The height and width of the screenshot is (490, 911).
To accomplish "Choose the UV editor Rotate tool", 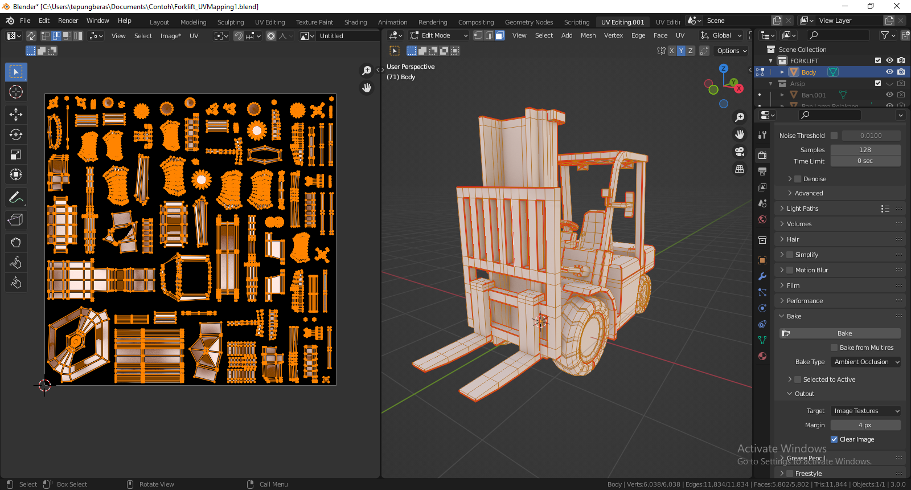I will (16, 134).
